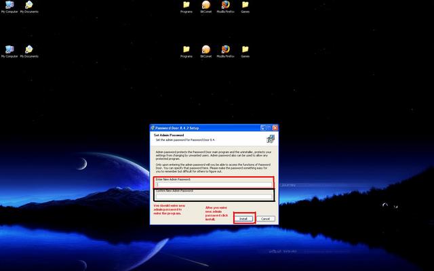Open My Documents icon in top row
Viewport: 434px width, 271px height.
(29, 5)
